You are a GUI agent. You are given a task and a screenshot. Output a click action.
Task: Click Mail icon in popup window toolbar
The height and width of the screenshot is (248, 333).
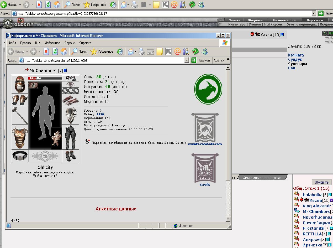[131, 52]
